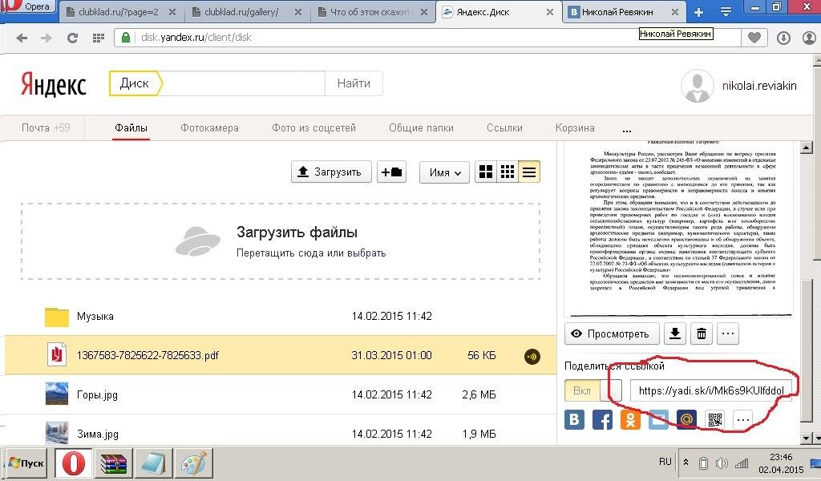Share the link to Mail.ru @ icon
The width and height of the screenshot is (821, 481).
click(686, 420)
